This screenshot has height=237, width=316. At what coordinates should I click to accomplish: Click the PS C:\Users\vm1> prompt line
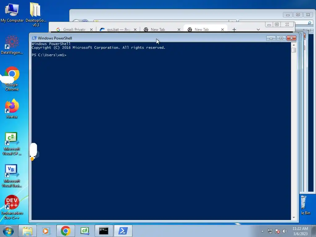coord(49,55)
